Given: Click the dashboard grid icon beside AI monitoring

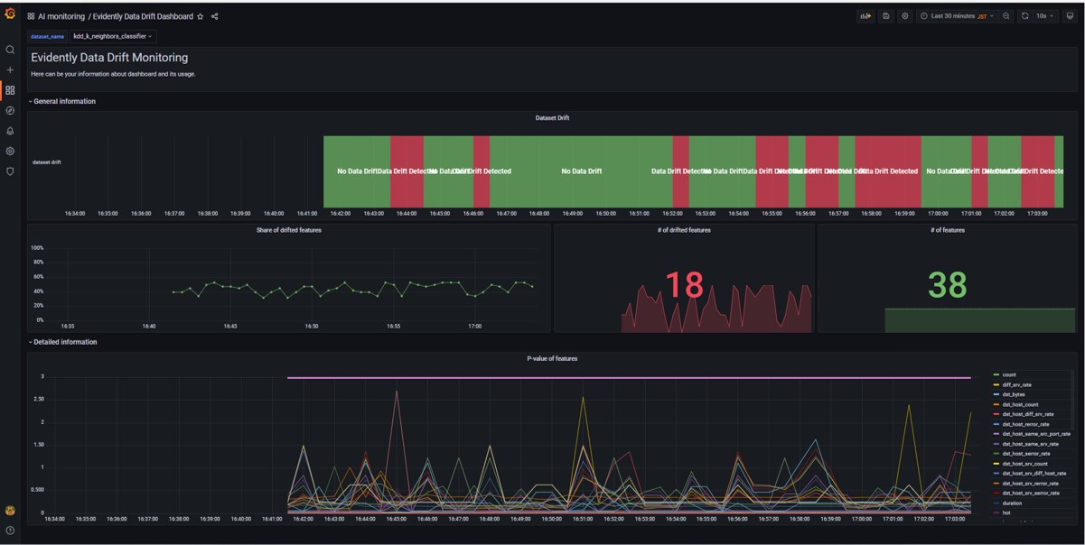Looking at the screenshot, I should pyautogui.click(x=31, y=16).
